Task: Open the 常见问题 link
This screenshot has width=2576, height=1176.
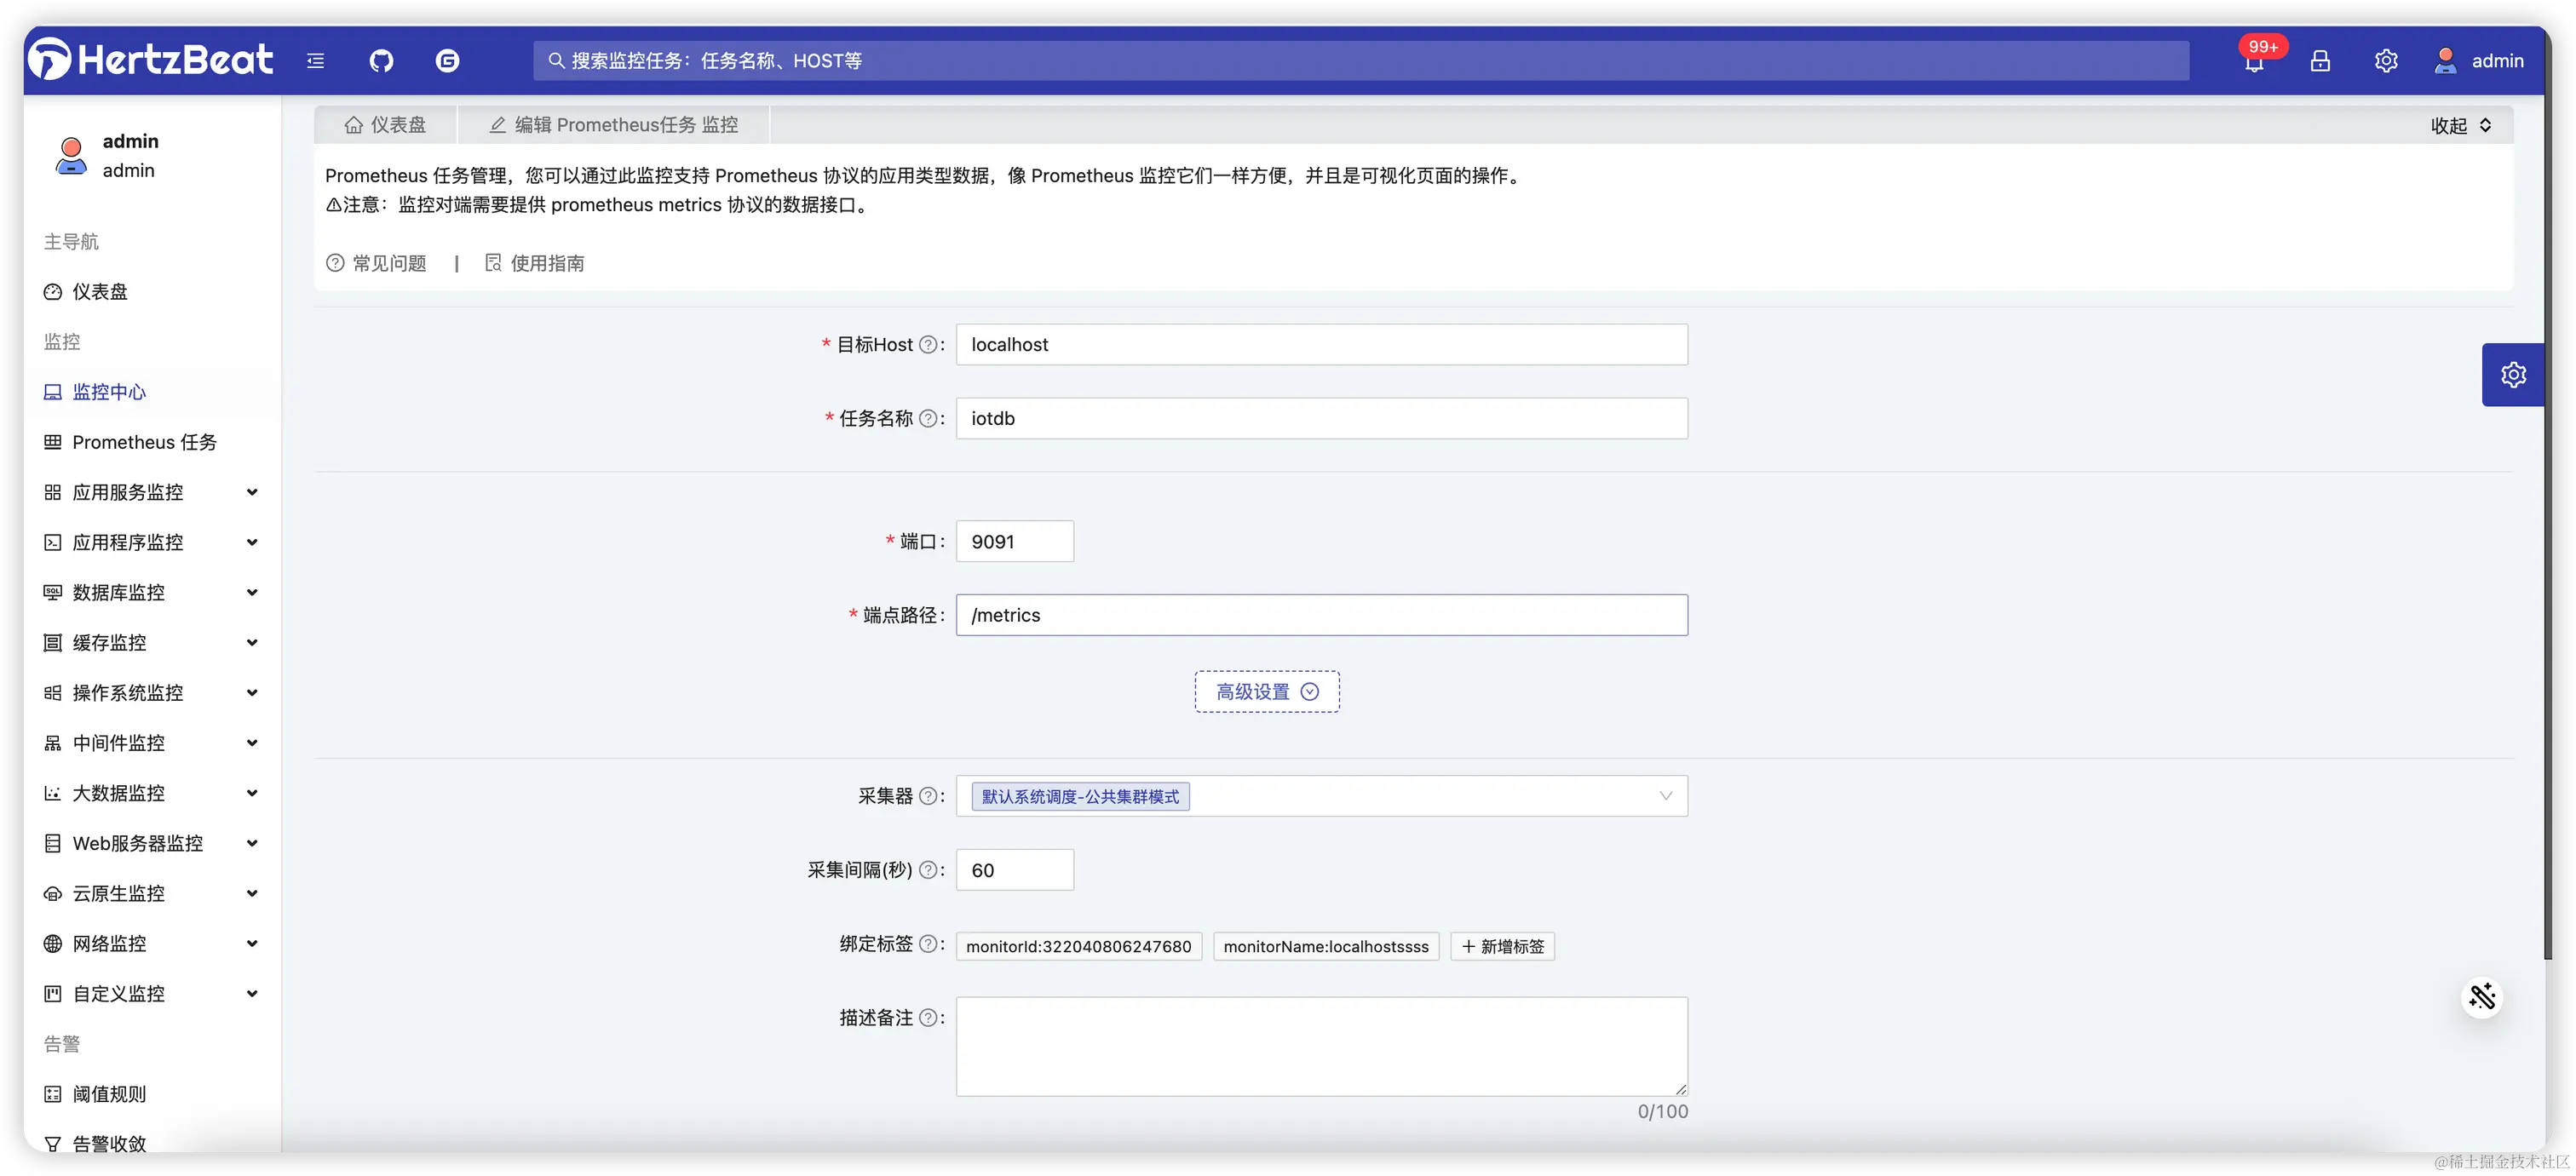Action: [x=377, y=263]
